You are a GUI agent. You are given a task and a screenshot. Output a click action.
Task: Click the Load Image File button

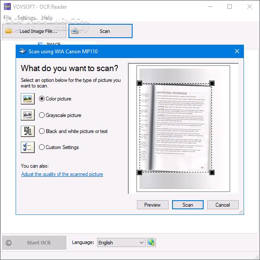click(x=34, y=31)
